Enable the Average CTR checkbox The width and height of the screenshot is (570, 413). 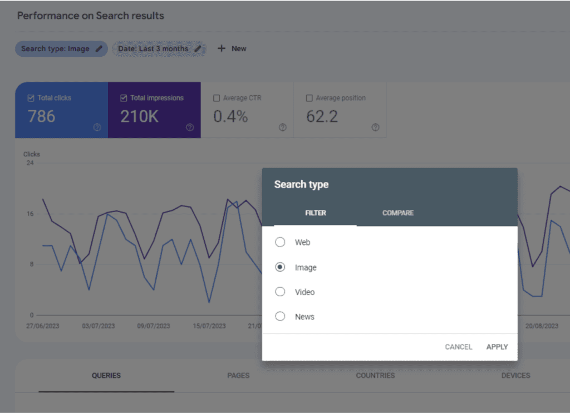(217, 98)
